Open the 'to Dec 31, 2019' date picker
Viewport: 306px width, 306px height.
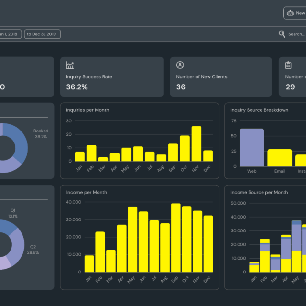43,34
